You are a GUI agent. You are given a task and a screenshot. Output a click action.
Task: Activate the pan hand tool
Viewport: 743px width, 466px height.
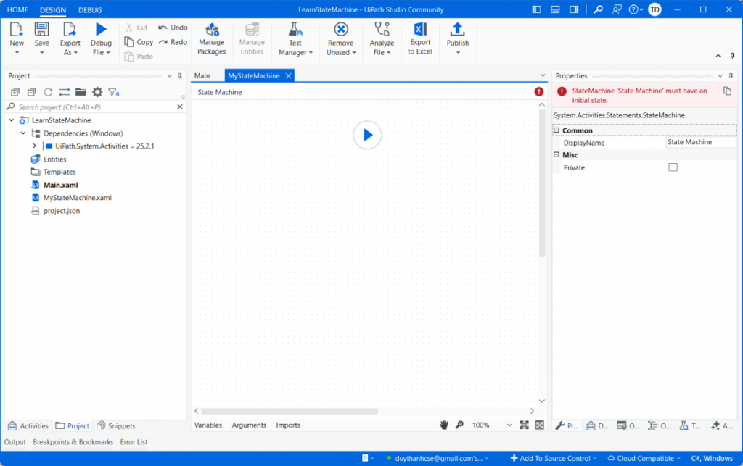tap(444, 425)
